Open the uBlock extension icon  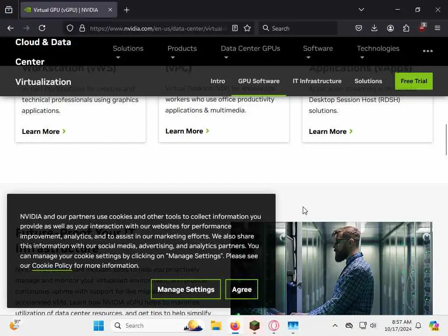click(x=422, y=28)
